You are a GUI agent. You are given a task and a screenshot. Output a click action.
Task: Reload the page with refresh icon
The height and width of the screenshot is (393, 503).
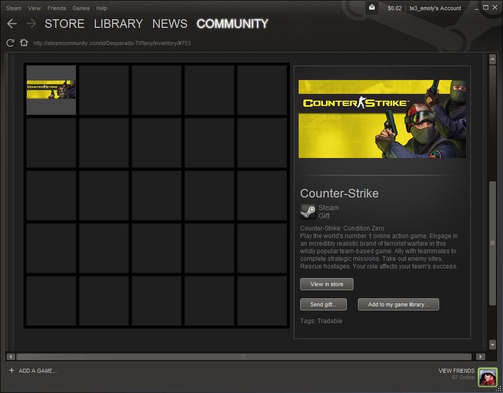(10, 43)
